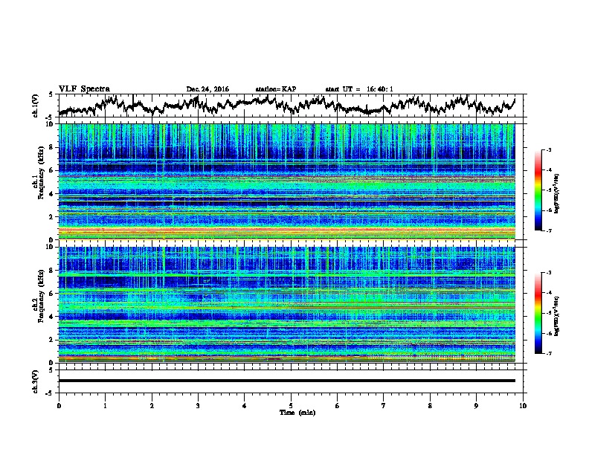Click the ch.2 spectrogram panel
This screenshot has width=589, height=455.
[x=287, y=305]
